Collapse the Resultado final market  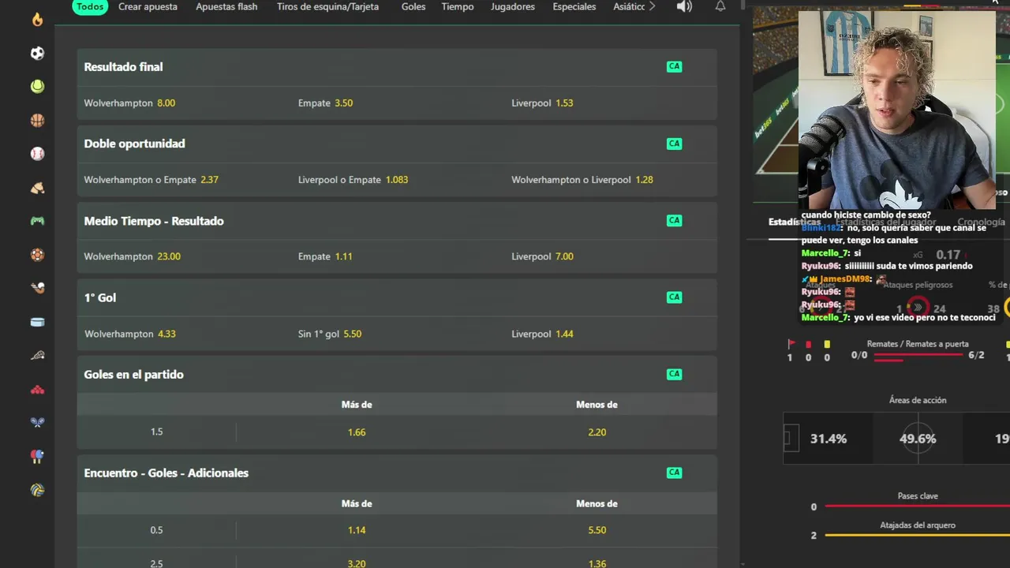point(397,67)
